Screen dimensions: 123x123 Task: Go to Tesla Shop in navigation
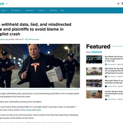click(53, 11)
